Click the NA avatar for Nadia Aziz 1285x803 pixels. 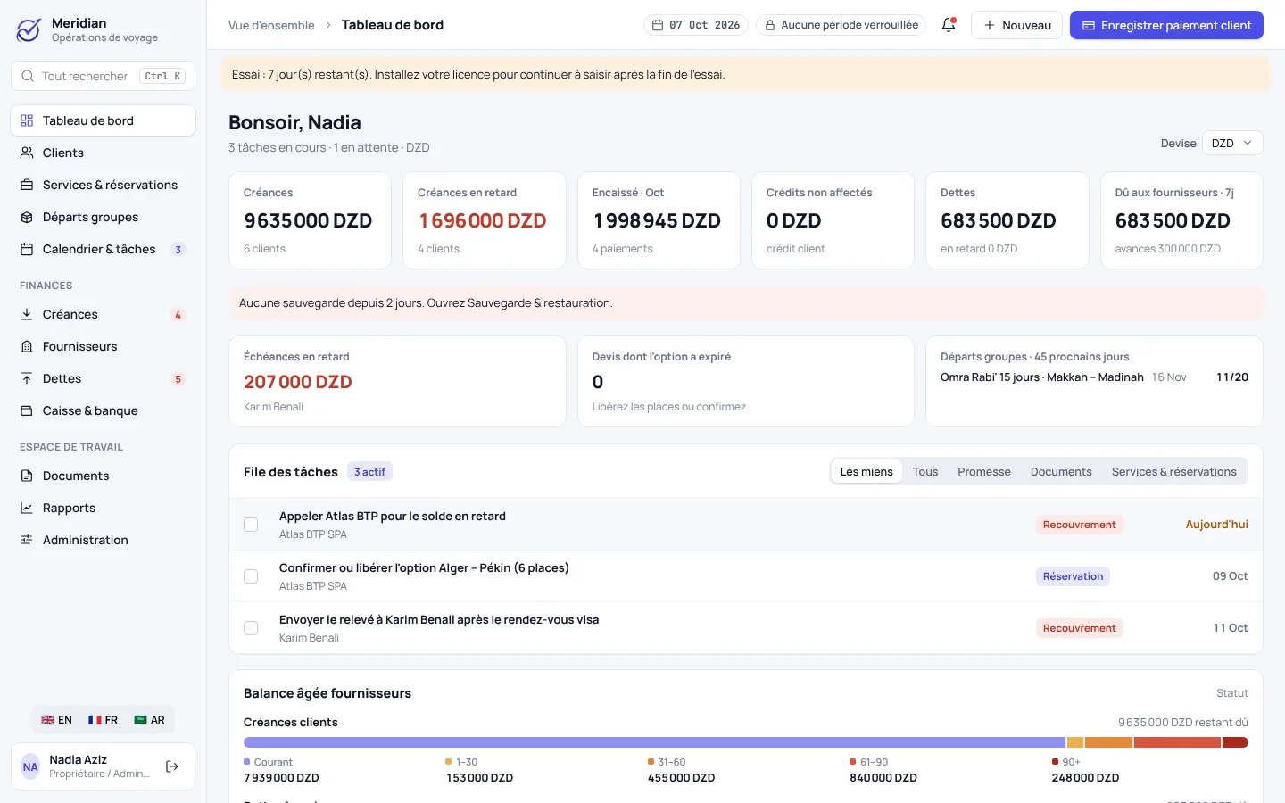(x=30, y=766)
